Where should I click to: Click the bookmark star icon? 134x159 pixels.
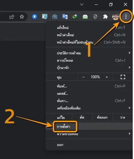coord(22,17)
